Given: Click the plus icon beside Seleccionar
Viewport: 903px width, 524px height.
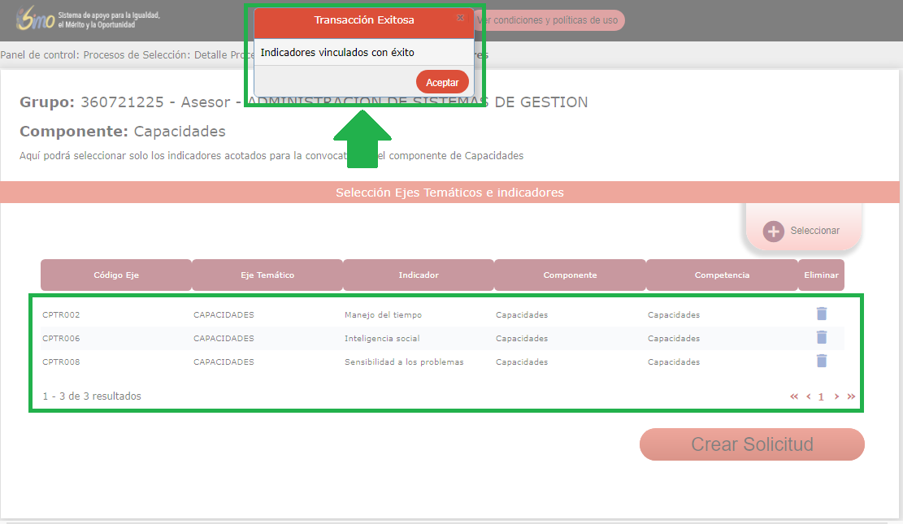Looking at the screenshot, I should pyautogui.click(x=774, y=231).
